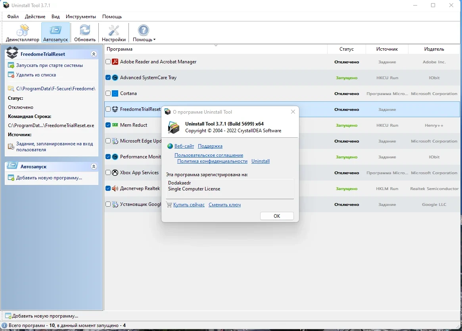Open Пользовательское соглашение link
Viewport: 462px width, 331px height.
click(209, 155)
